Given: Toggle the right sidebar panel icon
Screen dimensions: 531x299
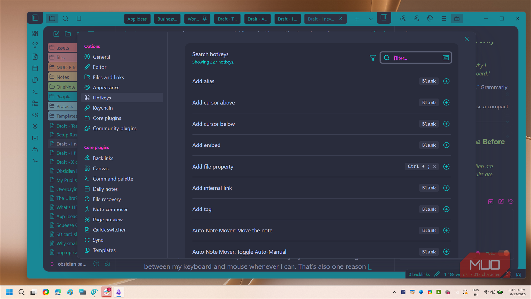Looking at the screenshot, I should tap(384, 18).
